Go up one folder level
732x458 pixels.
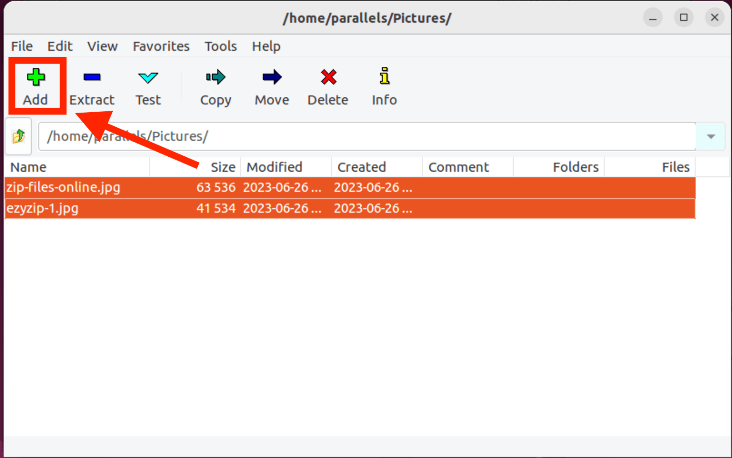point(19,136)
